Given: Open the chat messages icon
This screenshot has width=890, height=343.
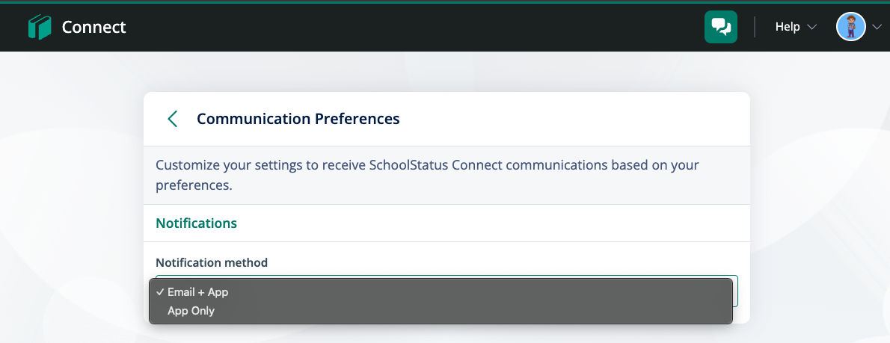Looking at the screenshot, I should (721, 27).
